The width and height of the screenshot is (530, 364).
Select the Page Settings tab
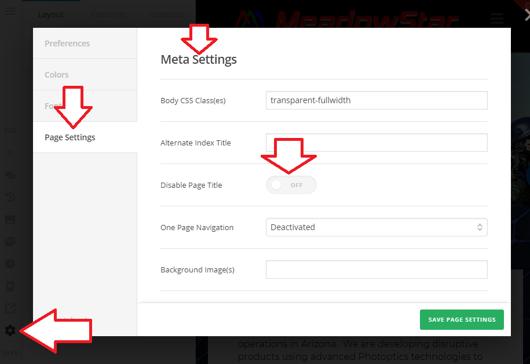pos(70,137)
